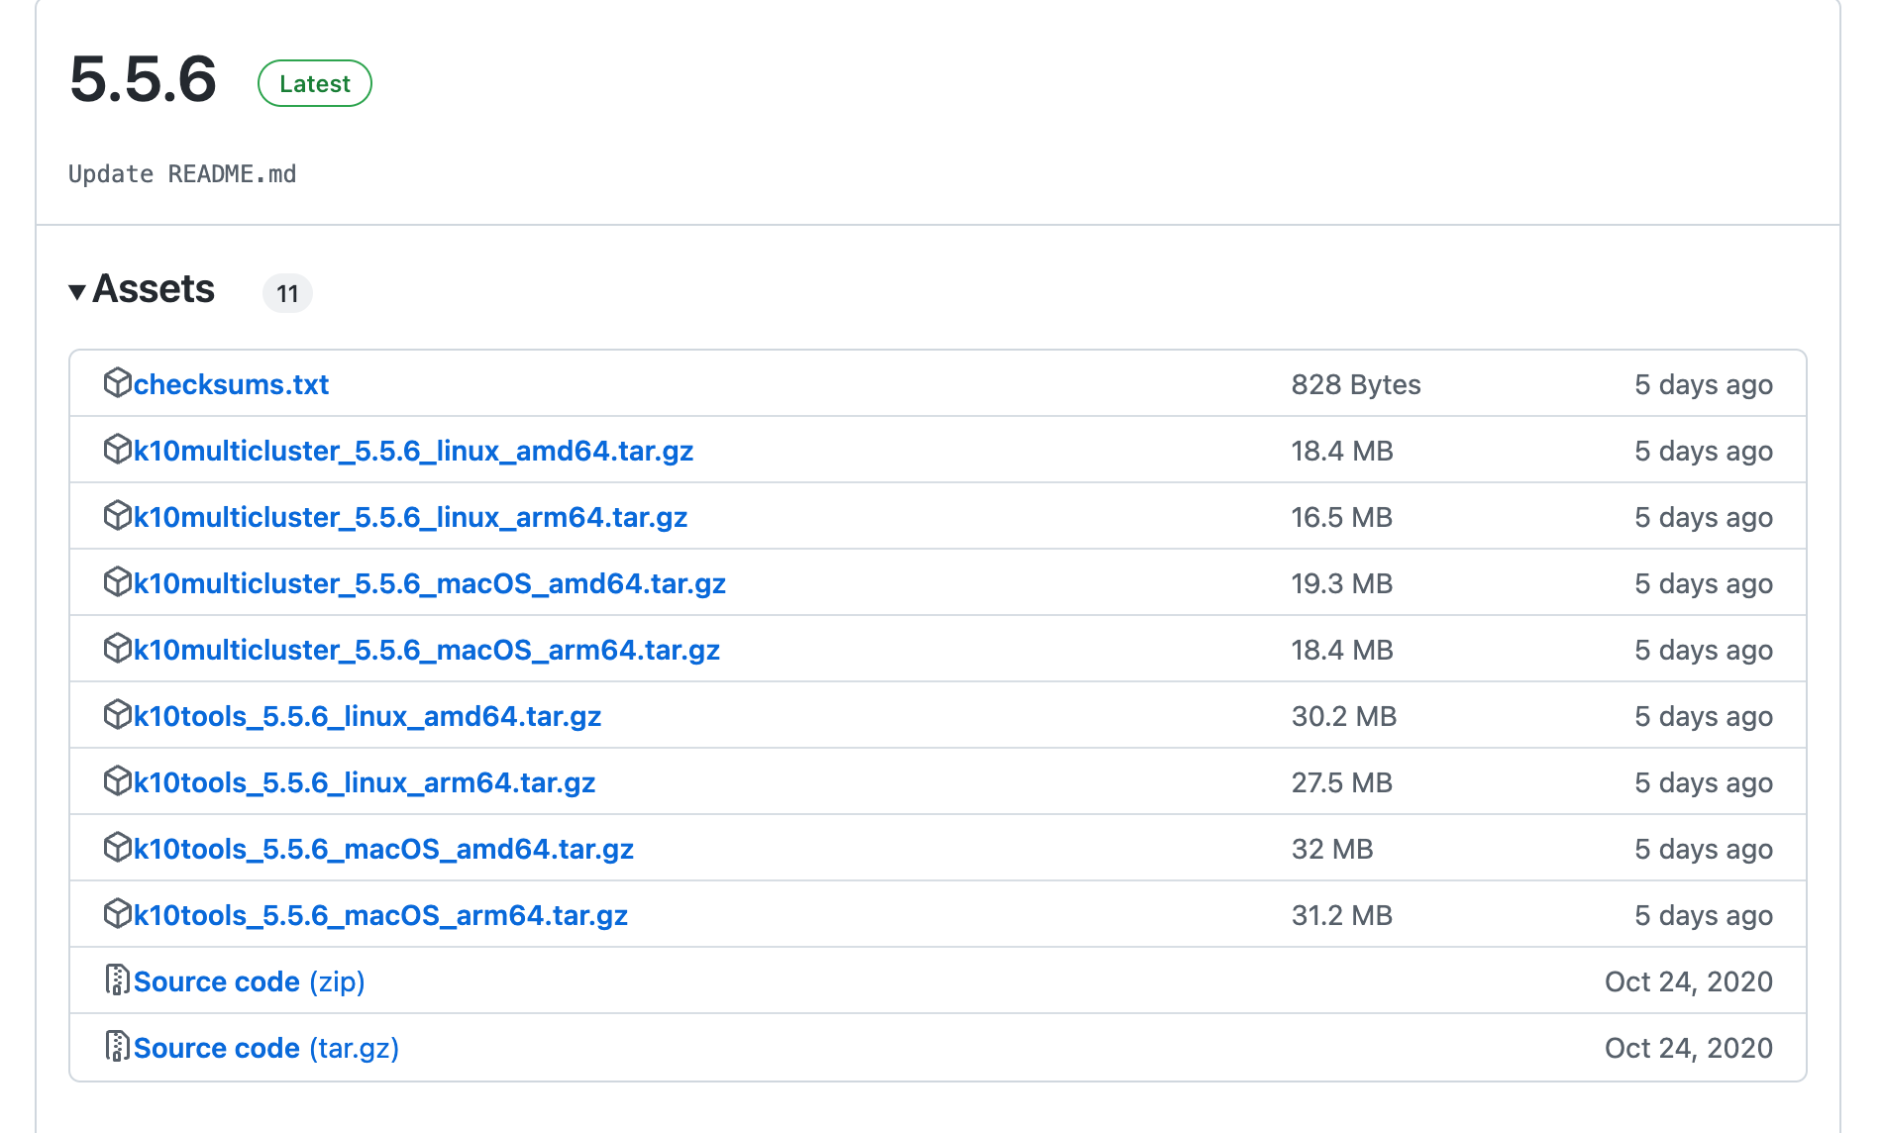Click the Oct 24, 2020 date on tar.gz row
This screenshot has height=1133, width=1884.
pos(1689,1048)
